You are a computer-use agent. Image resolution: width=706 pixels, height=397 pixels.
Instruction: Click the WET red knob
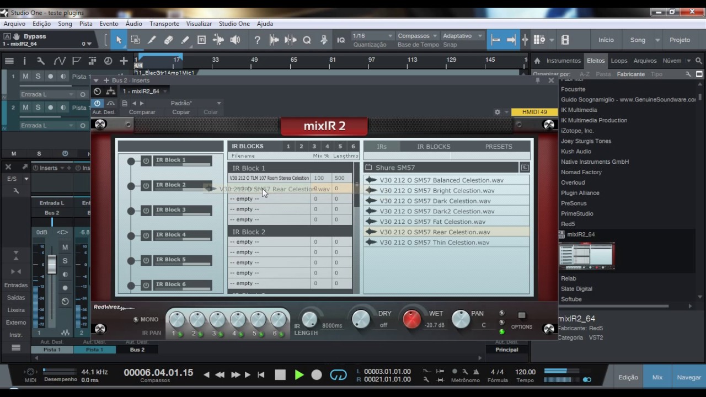[412, 319]
